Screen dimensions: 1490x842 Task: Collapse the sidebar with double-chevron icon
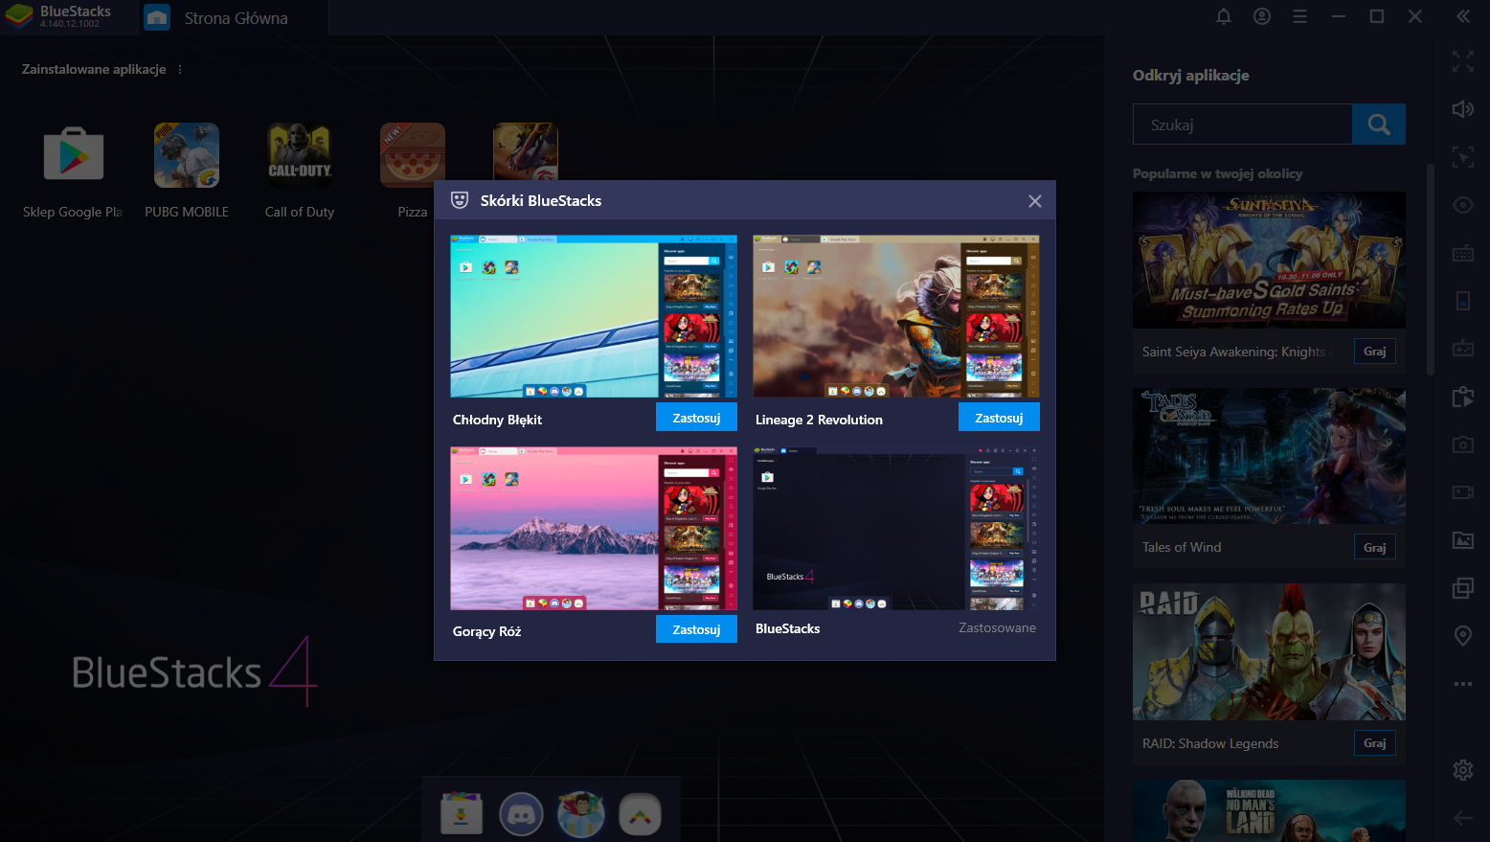[x=1462, y=16]
